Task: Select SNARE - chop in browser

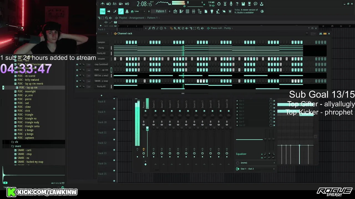Action: (x=24, y=154)
